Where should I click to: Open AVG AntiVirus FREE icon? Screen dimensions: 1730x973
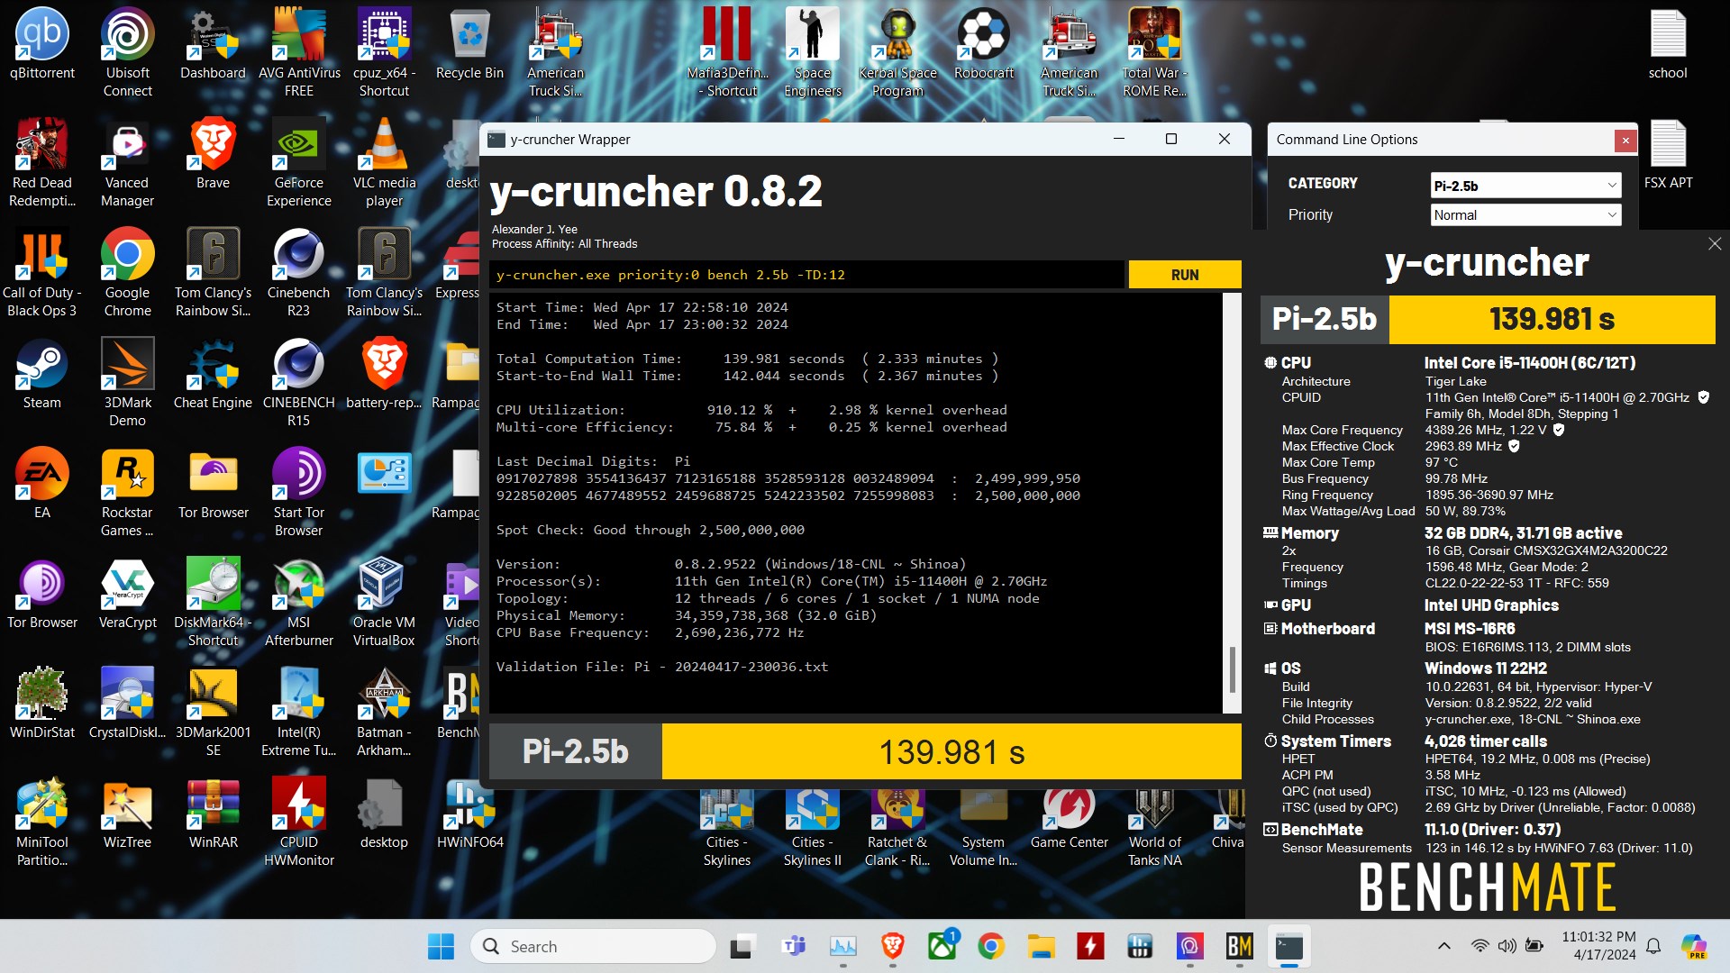coord(299,52)
